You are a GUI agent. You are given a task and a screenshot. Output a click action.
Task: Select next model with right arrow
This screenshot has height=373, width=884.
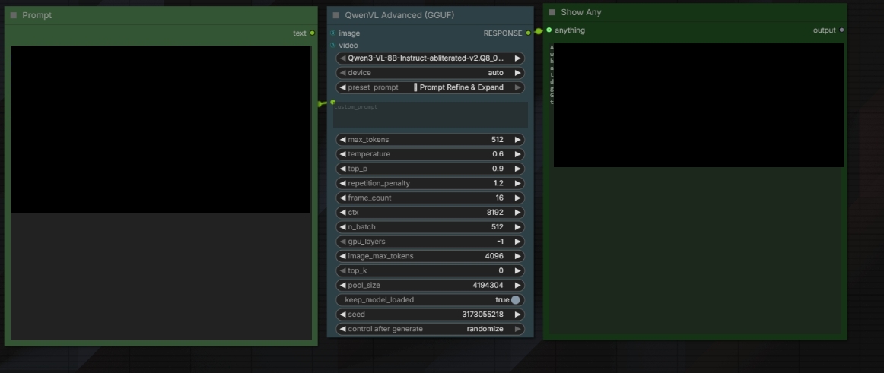tap(517, 58)
